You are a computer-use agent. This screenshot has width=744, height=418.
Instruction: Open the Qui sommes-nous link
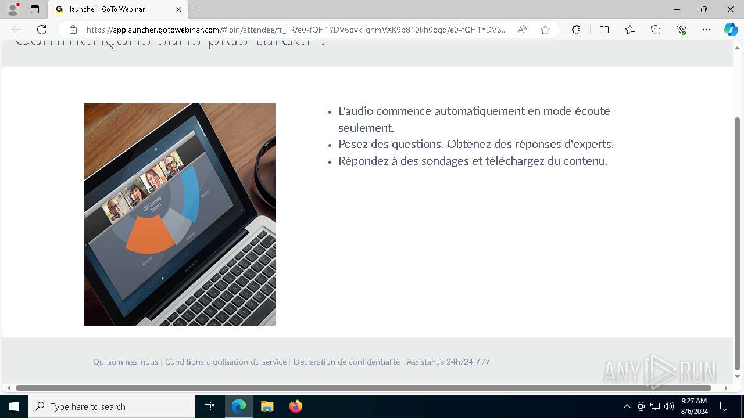[x=126, y=362]
